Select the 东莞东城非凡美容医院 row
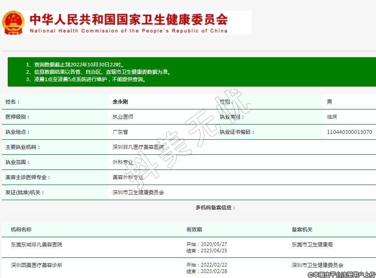Image resolution: width=376 pixels, height=278 pixels. coord(37,245)
